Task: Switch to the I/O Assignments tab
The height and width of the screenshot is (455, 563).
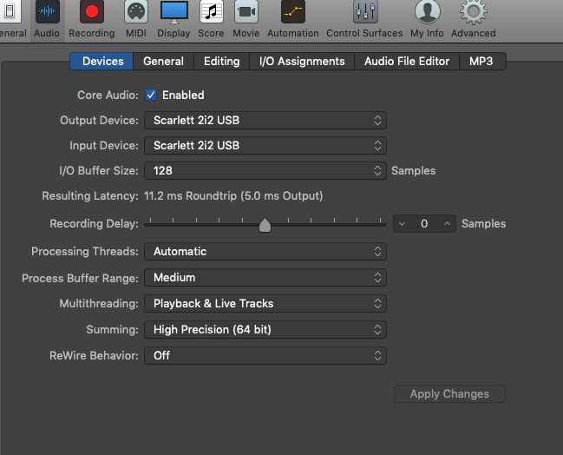Action: point(302,62)
